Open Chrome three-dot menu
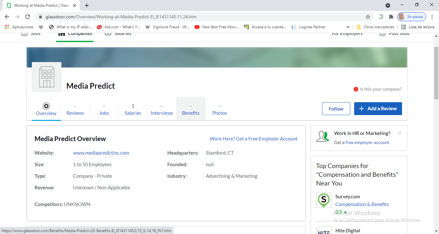 click(x=432, y=17)
